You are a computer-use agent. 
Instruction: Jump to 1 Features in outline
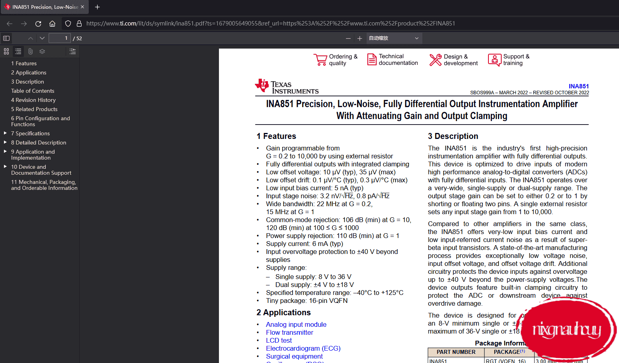[24, 63]
